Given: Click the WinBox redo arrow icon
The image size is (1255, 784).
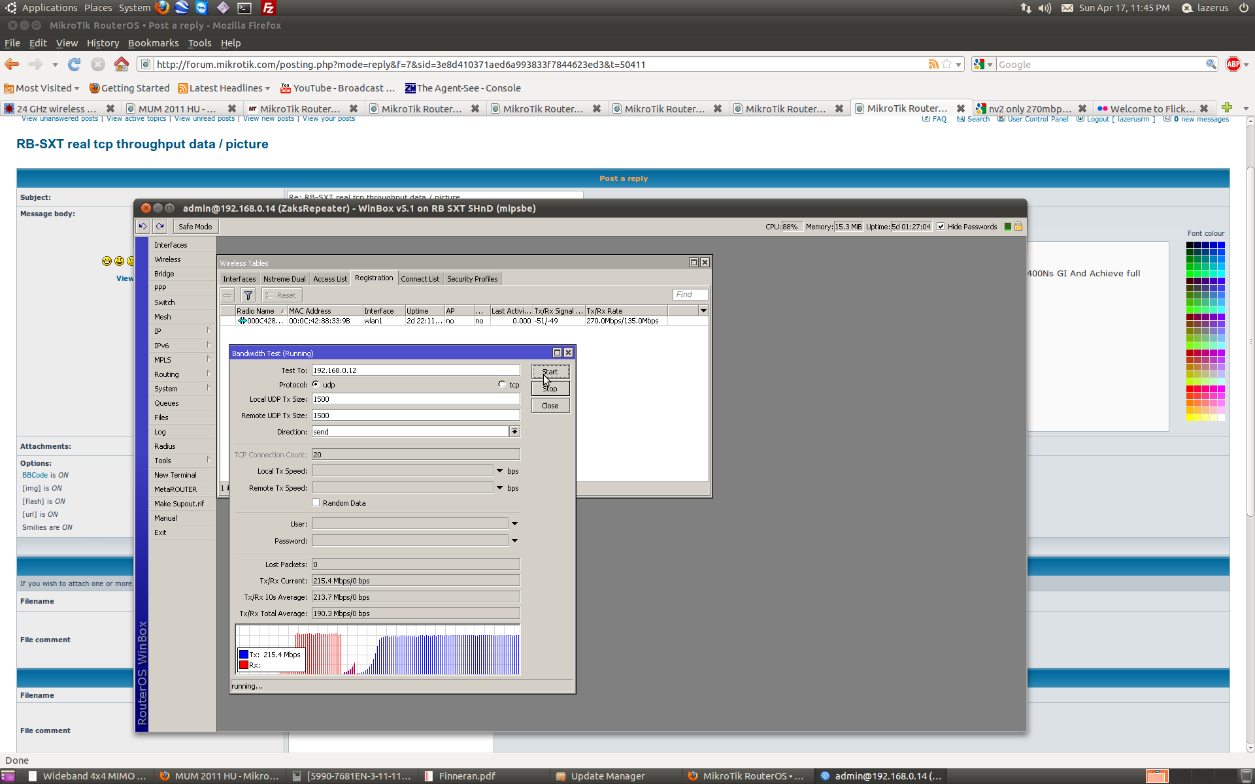Looking at the screenshot, I should click(x=159, y=227).
